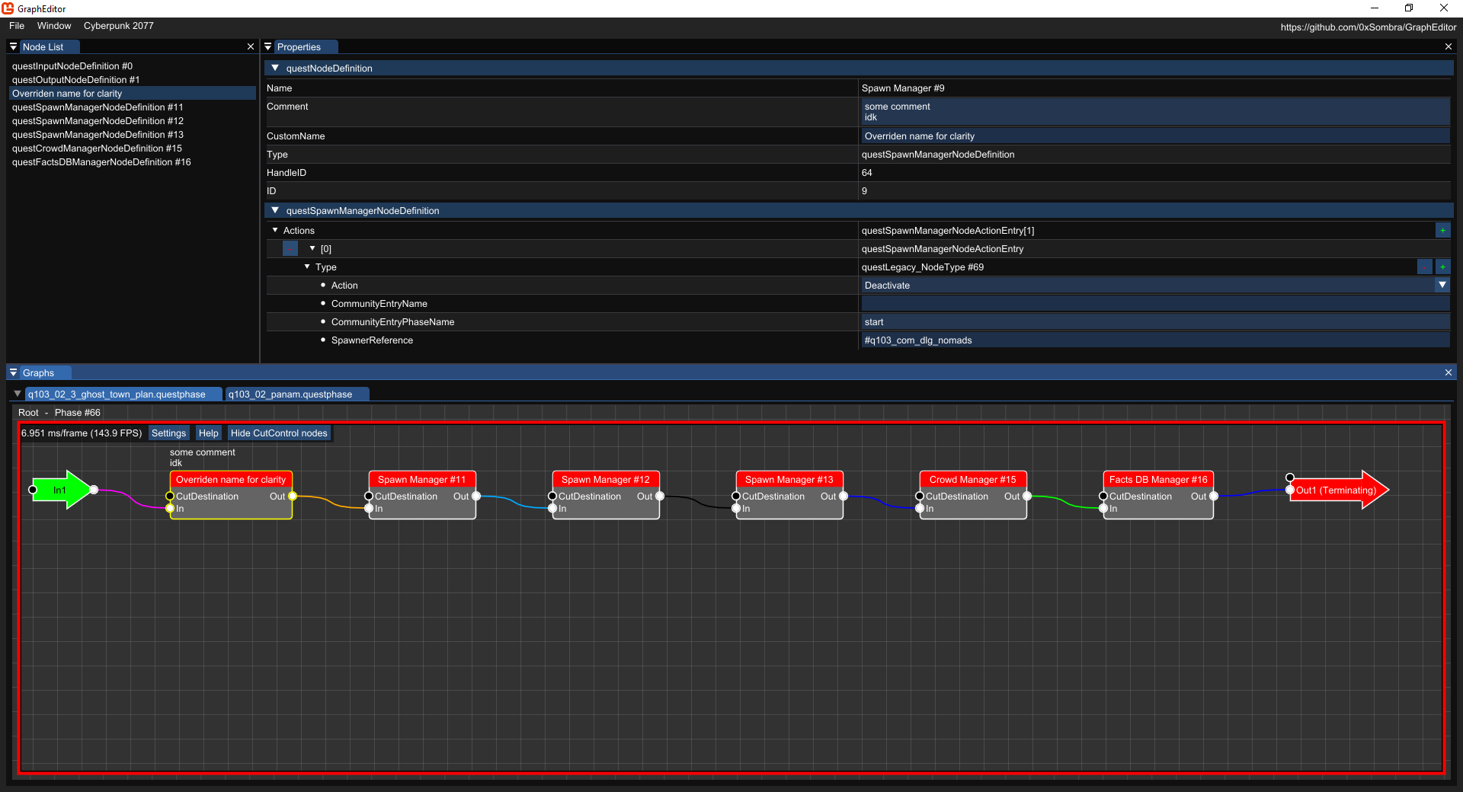1463x792 pixels.
Task: Open the Action dropdown showing Deactivate
Action: coord(1155,285)
